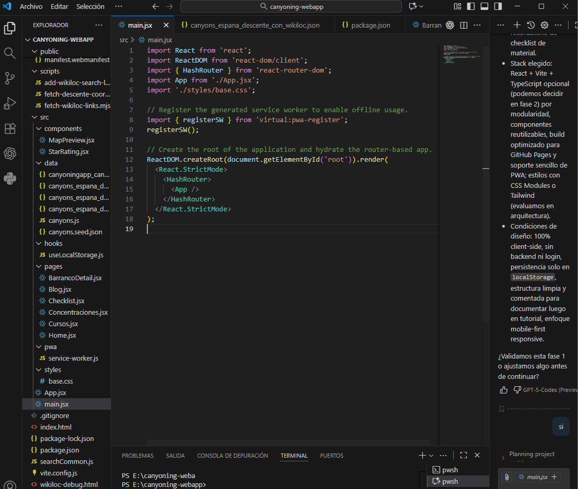The height and width of the screenshot is (489, 578).
Task: Open the ChatGPT/Codex sidebar icon
Action: pos(9,153)
